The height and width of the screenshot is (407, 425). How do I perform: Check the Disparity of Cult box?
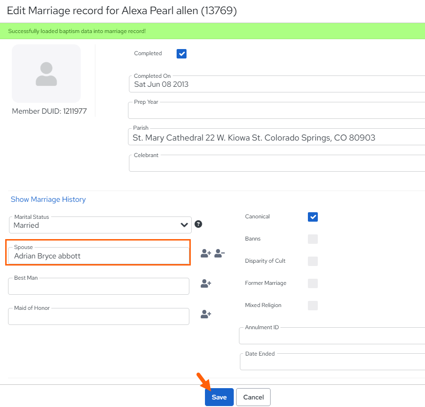pos(313,261)
